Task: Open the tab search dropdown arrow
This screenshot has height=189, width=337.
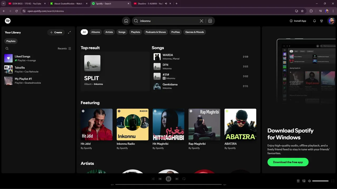Action: [x=3, y=4]
